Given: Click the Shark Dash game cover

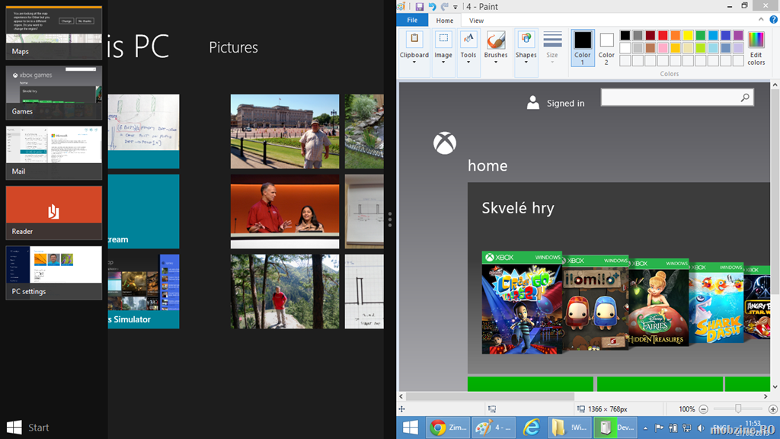Looking at the screenshot, I should click(x=716, y=302).
